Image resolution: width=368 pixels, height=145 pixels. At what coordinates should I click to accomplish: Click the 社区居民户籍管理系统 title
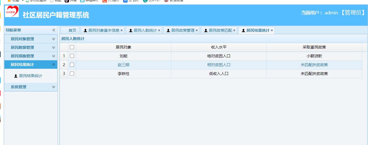[x=56, y=15]
